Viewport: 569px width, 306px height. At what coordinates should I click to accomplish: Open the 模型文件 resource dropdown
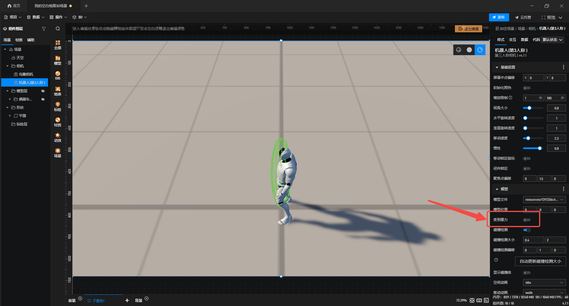pos(544,200)
